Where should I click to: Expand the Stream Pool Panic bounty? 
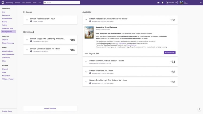[27, 20]
